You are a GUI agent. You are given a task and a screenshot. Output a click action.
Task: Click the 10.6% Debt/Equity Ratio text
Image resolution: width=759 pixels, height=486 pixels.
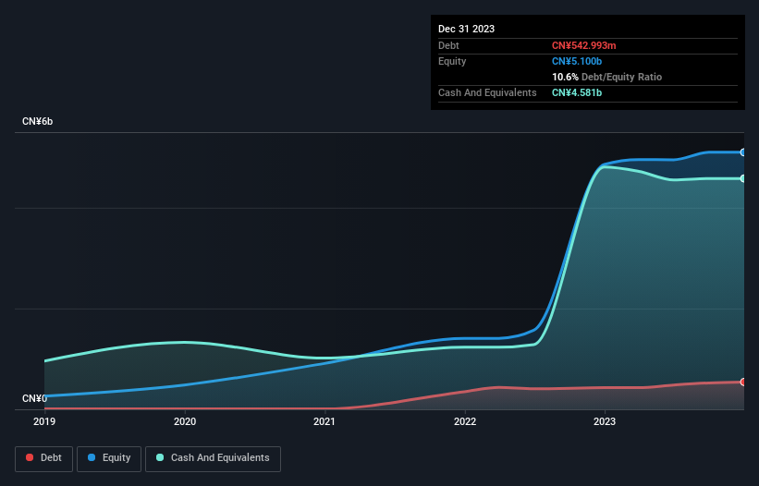606,77
